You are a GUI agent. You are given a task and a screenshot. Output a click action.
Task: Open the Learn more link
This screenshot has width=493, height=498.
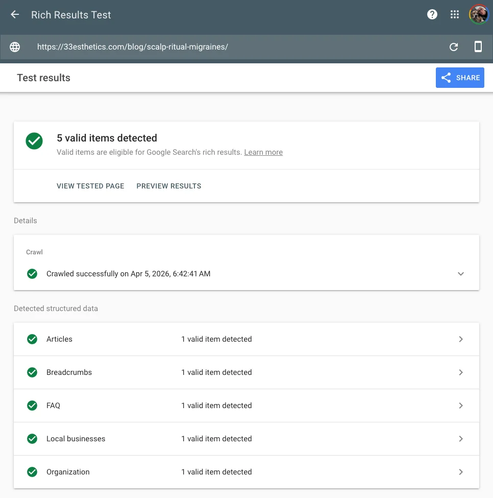tap(263, 152)
